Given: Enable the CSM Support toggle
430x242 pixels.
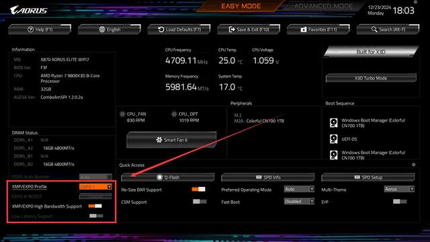Looking at the screenshot, I should click(x=200, y=202).
